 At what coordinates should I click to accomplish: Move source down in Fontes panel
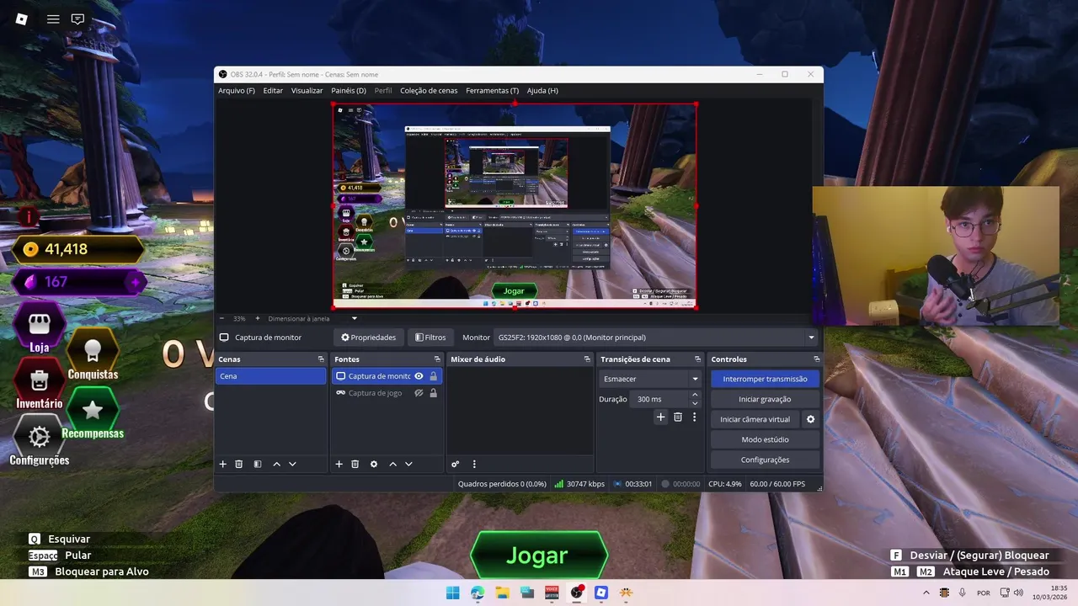point(408,464)
